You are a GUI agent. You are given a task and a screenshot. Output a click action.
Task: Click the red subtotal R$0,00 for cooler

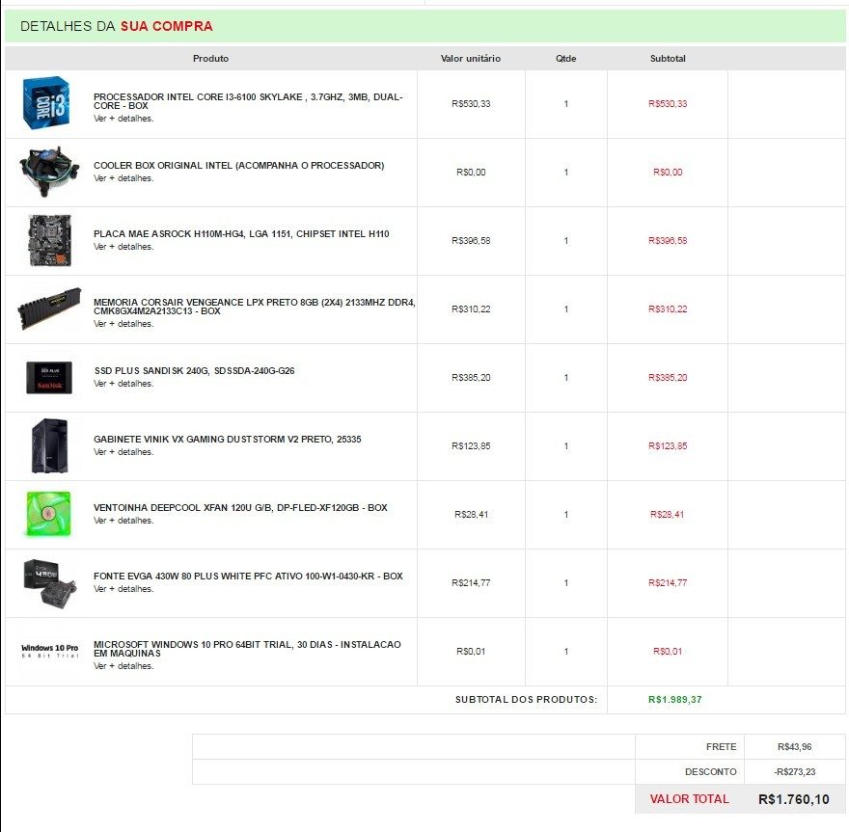668,172
